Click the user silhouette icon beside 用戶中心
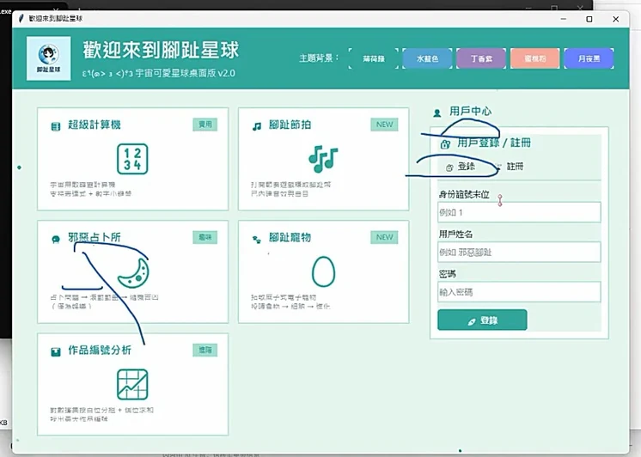The height and width of the screenshot is (457, 641). (437, 113)
